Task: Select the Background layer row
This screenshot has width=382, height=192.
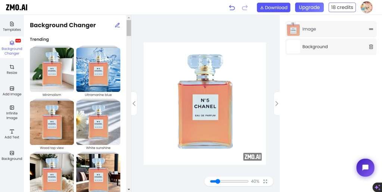Action: [x=331, y=47]
